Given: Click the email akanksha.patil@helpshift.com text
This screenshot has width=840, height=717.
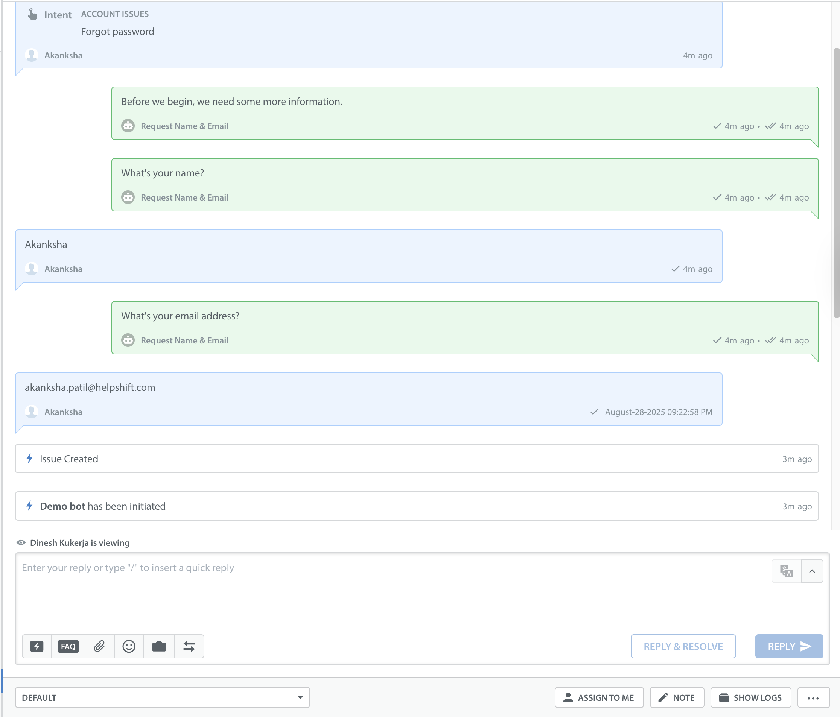Looking at the screenshot, I should coord(90,387).
